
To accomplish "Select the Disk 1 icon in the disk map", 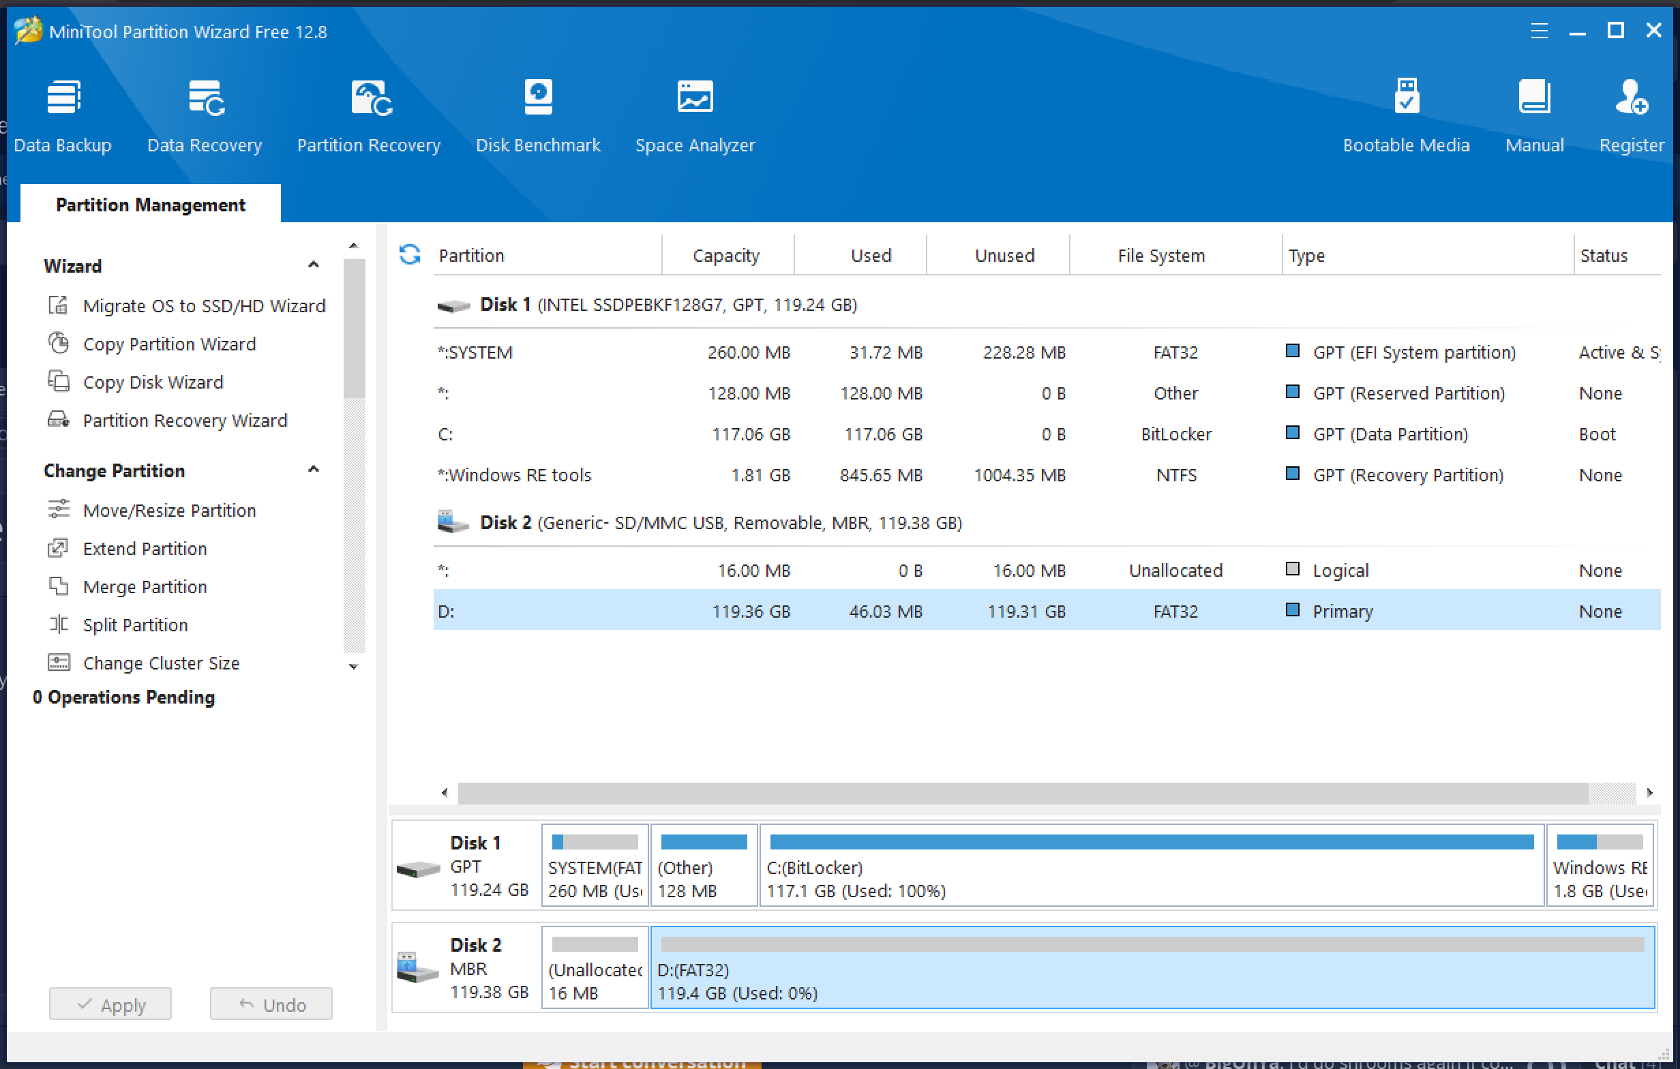I will (418, 869).
